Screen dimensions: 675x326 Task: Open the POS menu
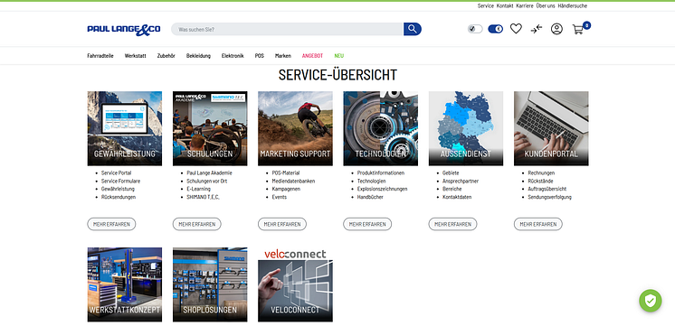pyautogui.click(x=259, y=56)
